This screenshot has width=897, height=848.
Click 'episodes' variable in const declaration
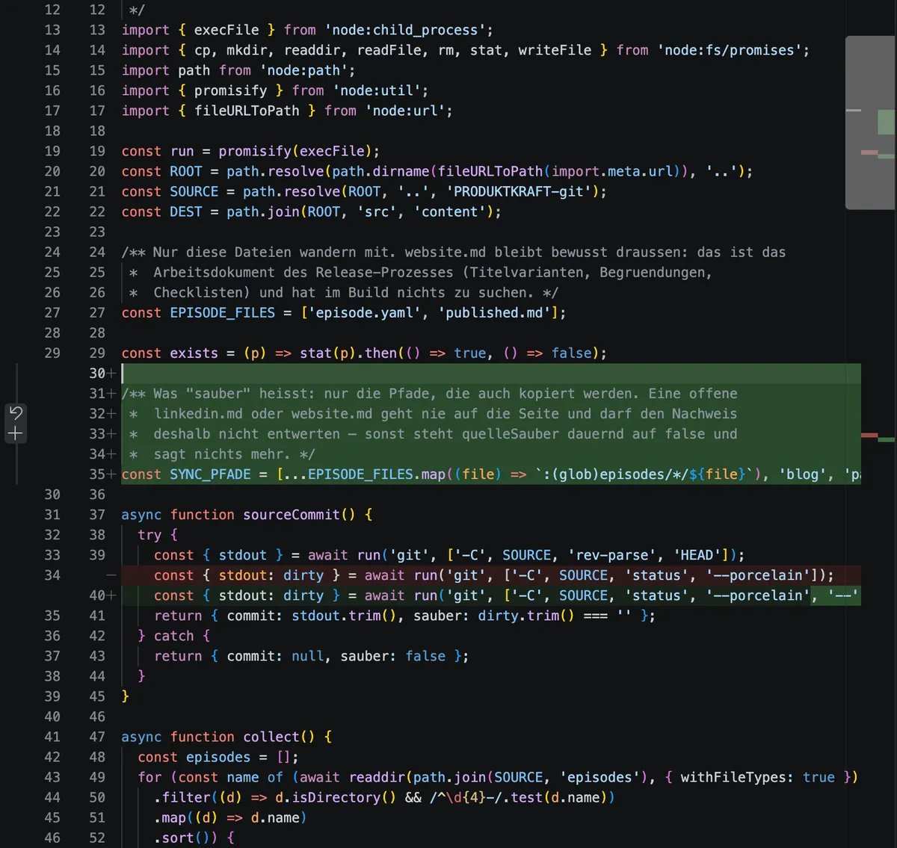click(218, 756)
